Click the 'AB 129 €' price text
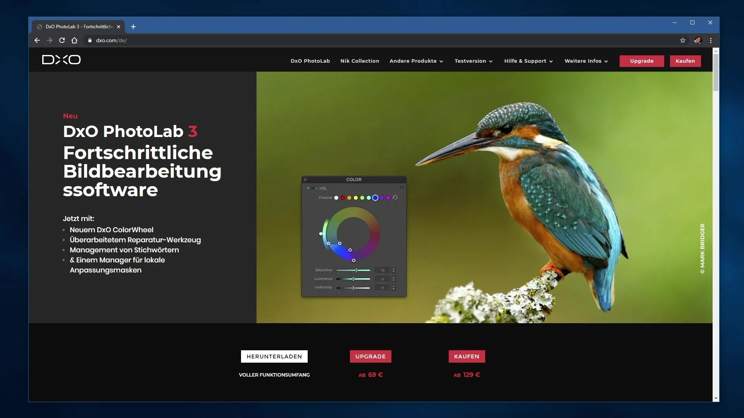Image resolution: width=744 pixels, height=418 pixels. (x=467, y=375)
